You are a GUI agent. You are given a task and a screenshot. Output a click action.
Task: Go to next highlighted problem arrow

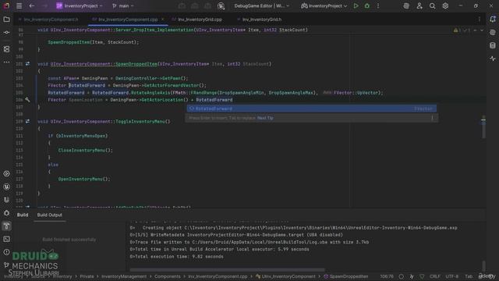point(482,30)
